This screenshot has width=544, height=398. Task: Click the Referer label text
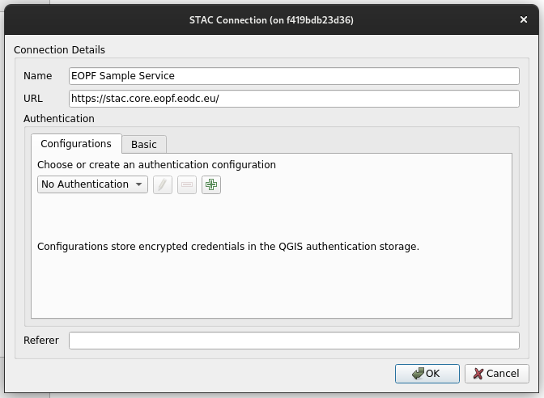click(x=41, y=341)
